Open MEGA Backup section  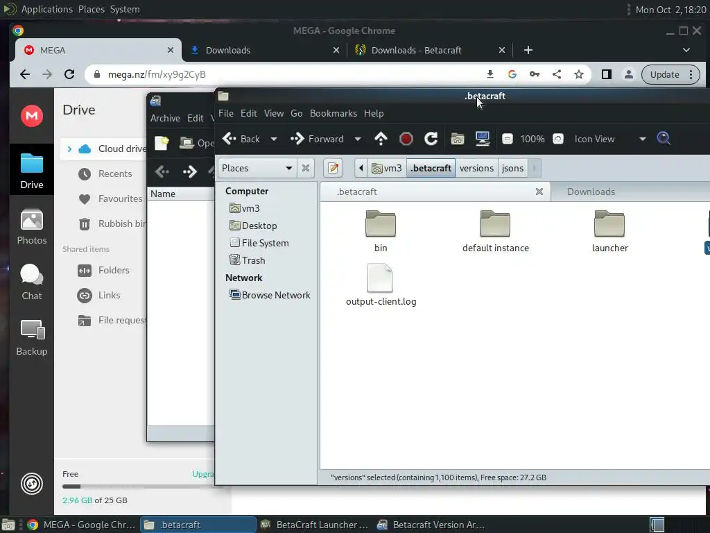point(32,338)
